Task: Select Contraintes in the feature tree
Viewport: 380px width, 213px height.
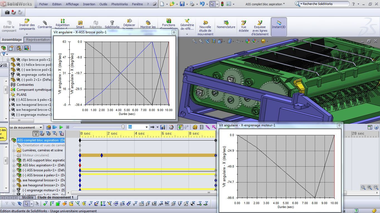Action: pos(25,85)
